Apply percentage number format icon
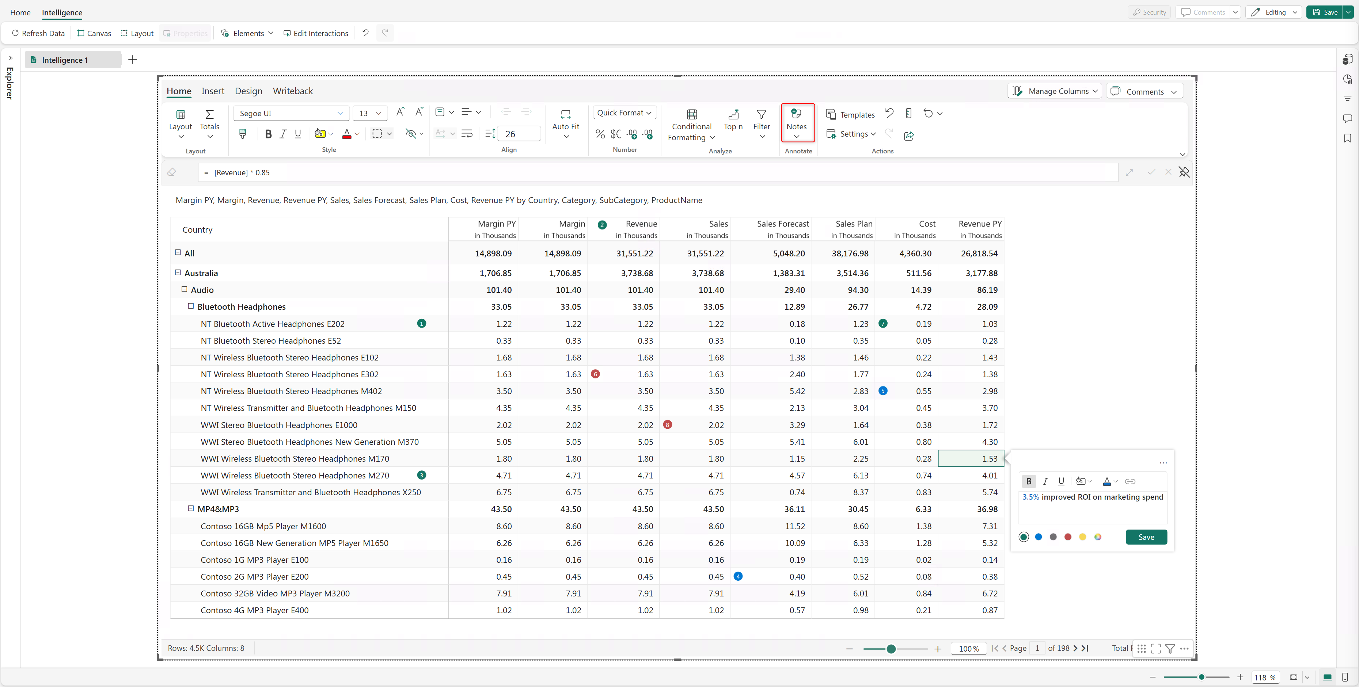 coord(600,134)
